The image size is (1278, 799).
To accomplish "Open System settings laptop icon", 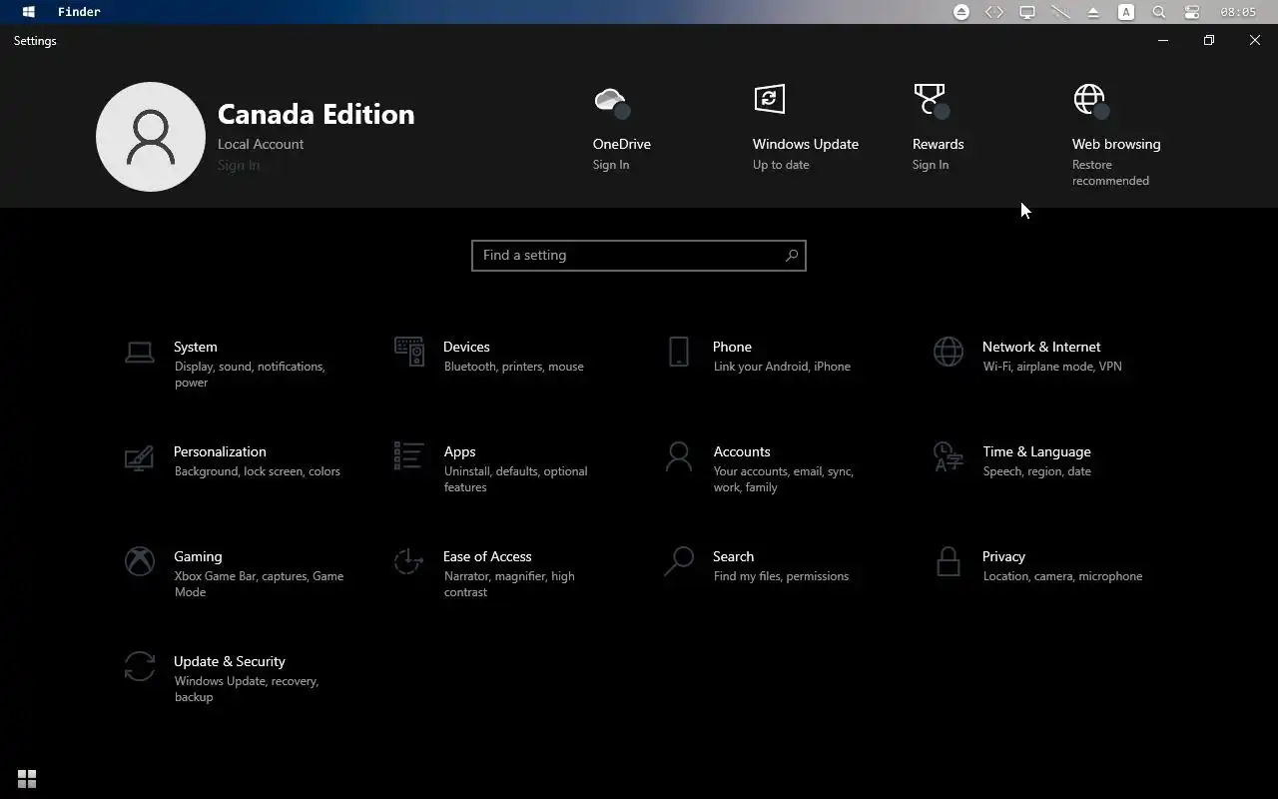I will (140, 352).
